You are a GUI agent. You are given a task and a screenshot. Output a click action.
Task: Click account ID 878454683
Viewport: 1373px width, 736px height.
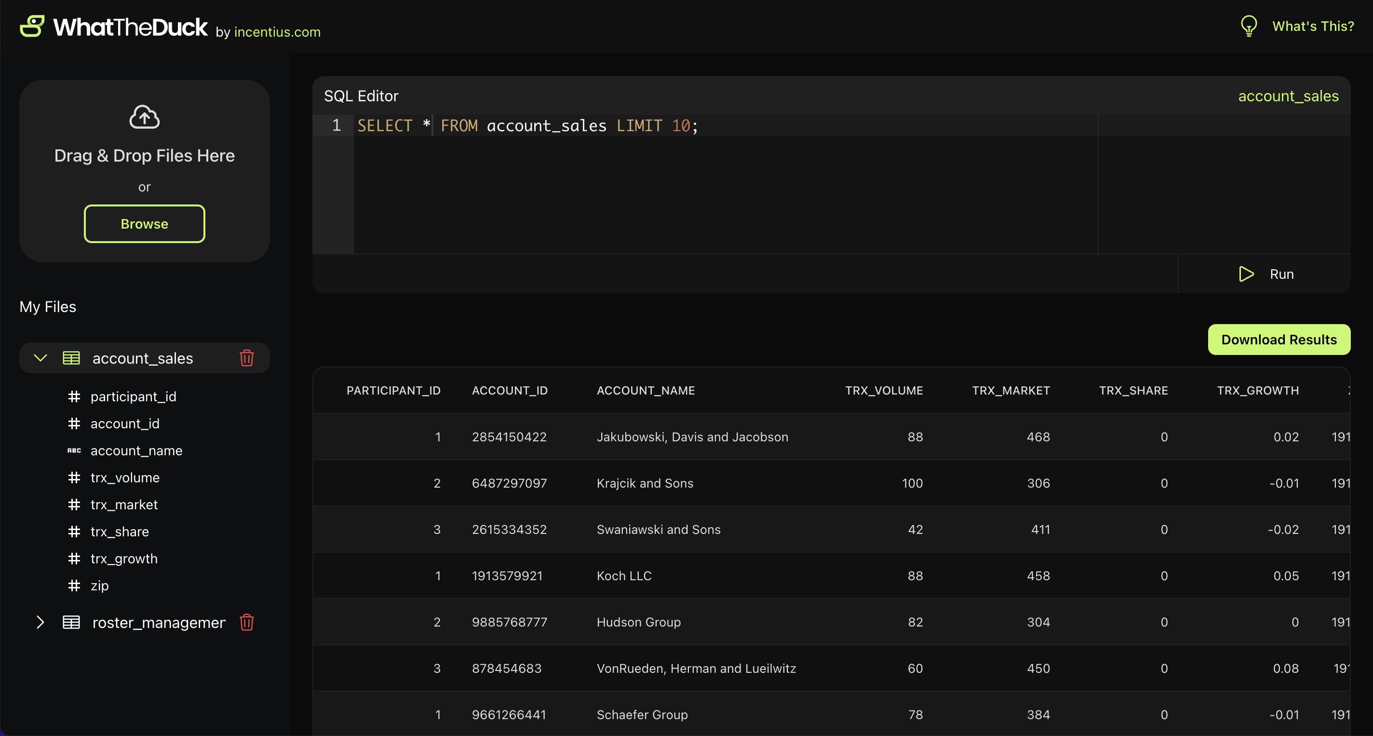click(506, 669)
